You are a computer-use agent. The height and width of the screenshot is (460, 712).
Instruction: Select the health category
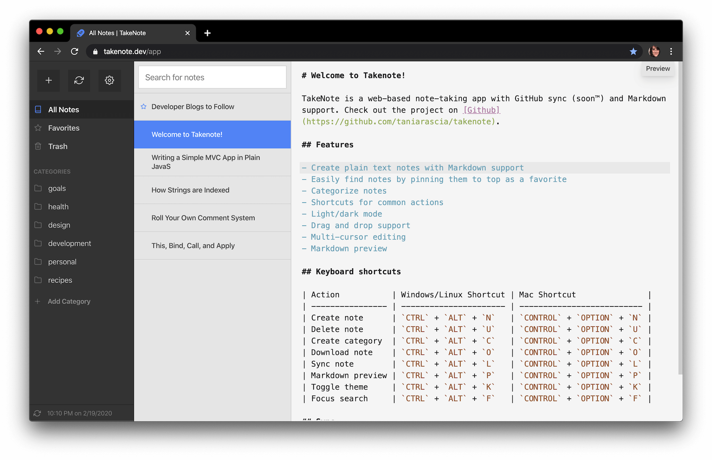coord(58,206)
